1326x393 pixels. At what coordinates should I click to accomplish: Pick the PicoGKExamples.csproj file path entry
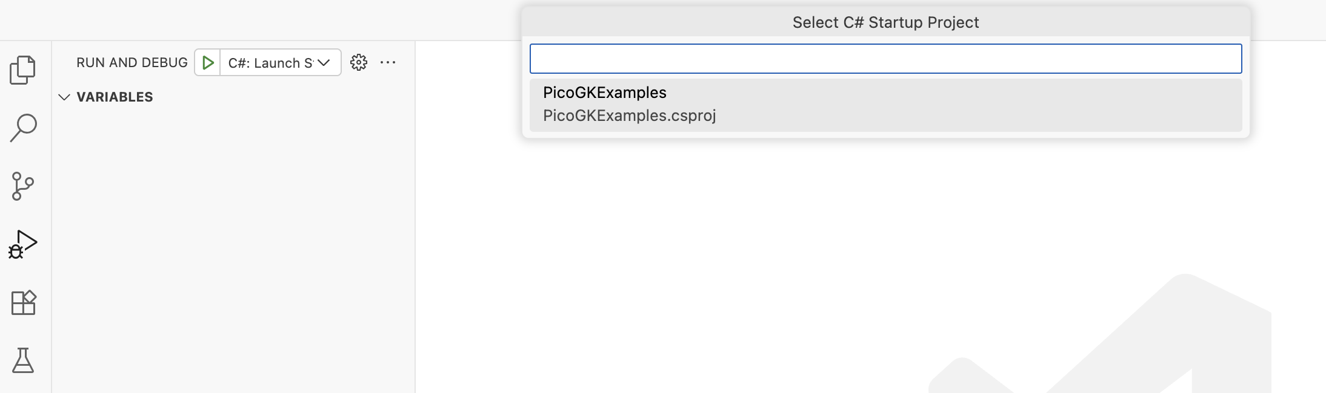click(629, 115)
